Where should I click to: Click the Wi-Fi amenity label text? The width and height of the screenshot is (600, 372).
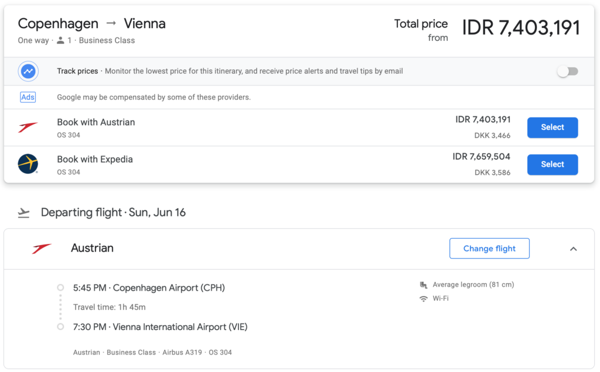click(x=441, y=299)
